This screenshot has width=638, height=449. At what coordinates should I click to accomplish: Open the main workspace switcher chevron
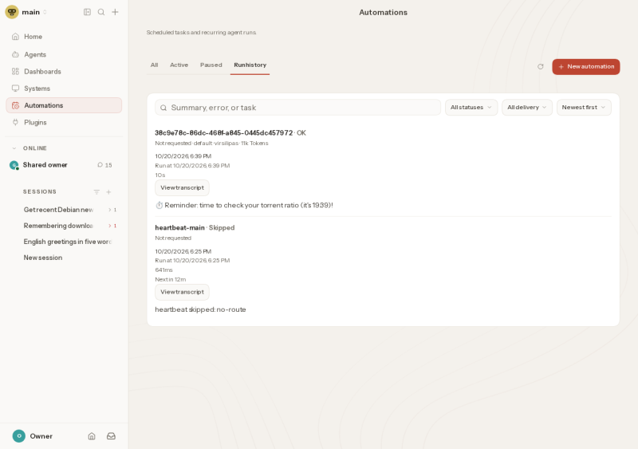click(x=45, y=12)
